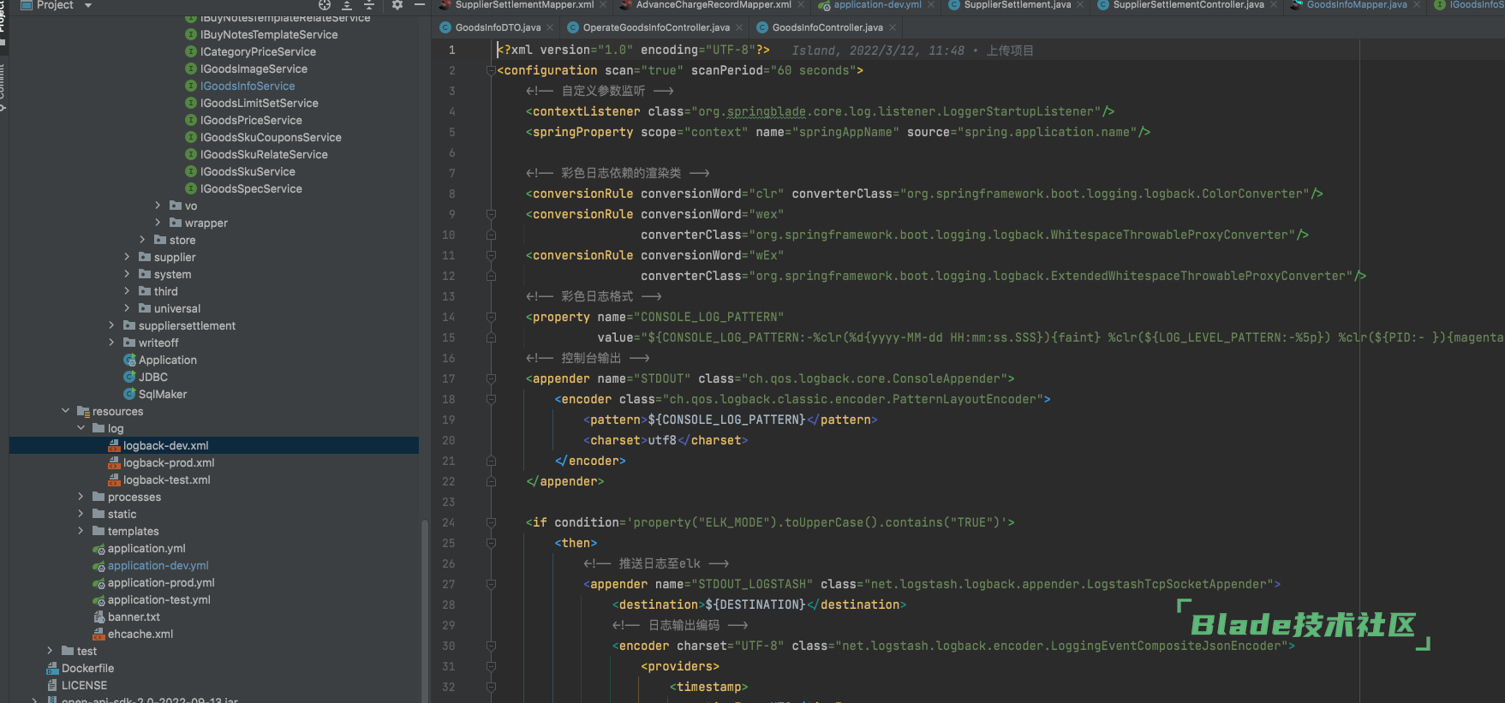
Task: Fold the if condition block at line 24
Action: coord(491,522)
